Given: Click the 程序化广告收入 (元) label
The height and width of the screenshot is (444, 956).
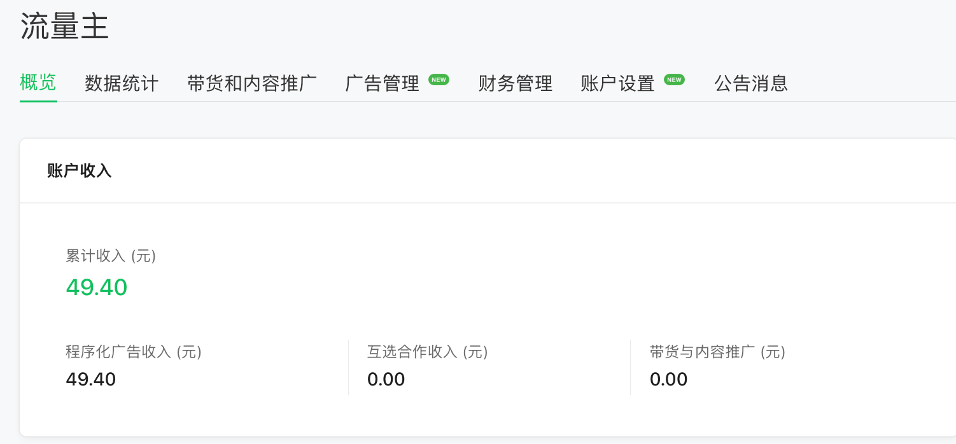Looking at the screenshot, I should point(134,352).
